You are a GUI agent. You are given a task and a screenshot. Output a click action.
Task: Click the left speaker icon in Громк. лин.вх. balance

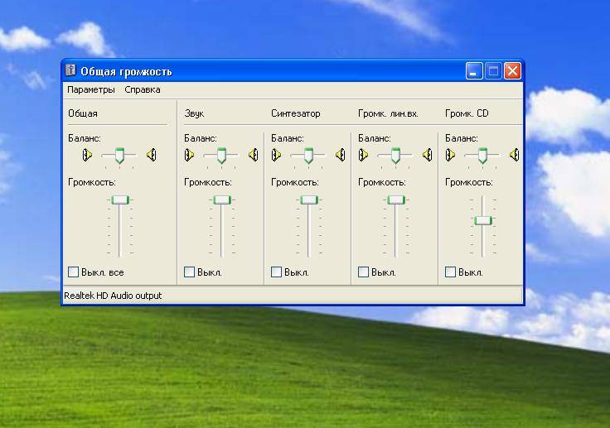(x=363, y=155)
